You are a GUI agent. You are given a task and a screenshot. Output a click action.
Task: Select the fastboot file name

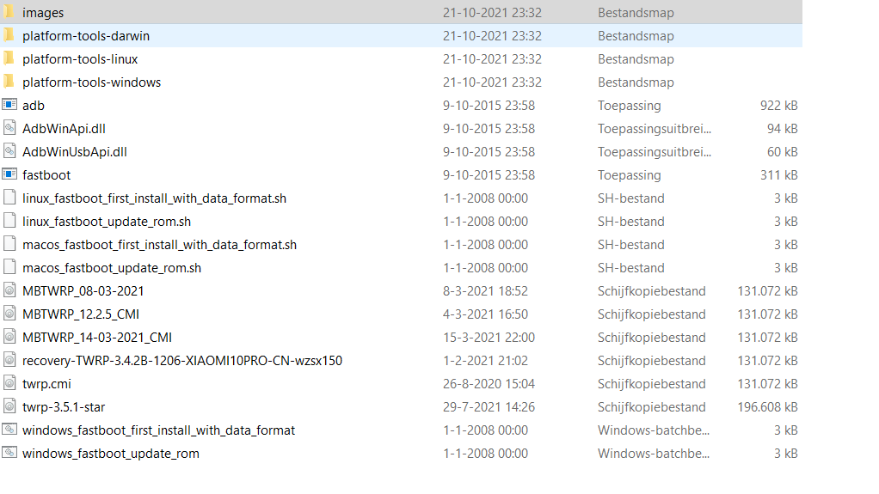[46, 174]
